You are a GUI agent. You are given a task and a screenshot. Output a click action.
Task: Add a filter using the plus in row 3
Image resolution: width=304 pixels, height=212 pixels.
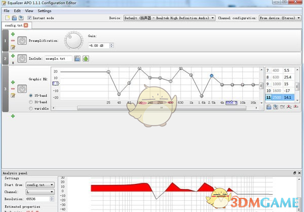pyautogui.click(x=13, y=82)
